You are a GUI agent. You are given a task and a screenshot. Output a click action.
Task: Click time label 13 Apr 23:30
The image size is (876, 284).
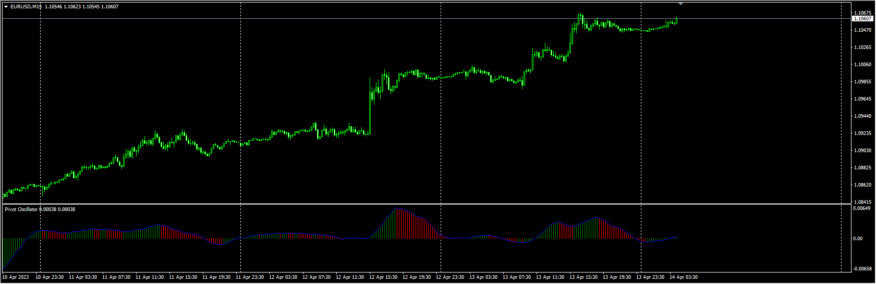coord(650,277)
